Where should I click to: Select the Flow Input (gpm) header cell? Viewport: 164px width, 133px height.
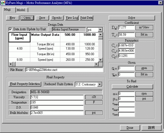20,37
